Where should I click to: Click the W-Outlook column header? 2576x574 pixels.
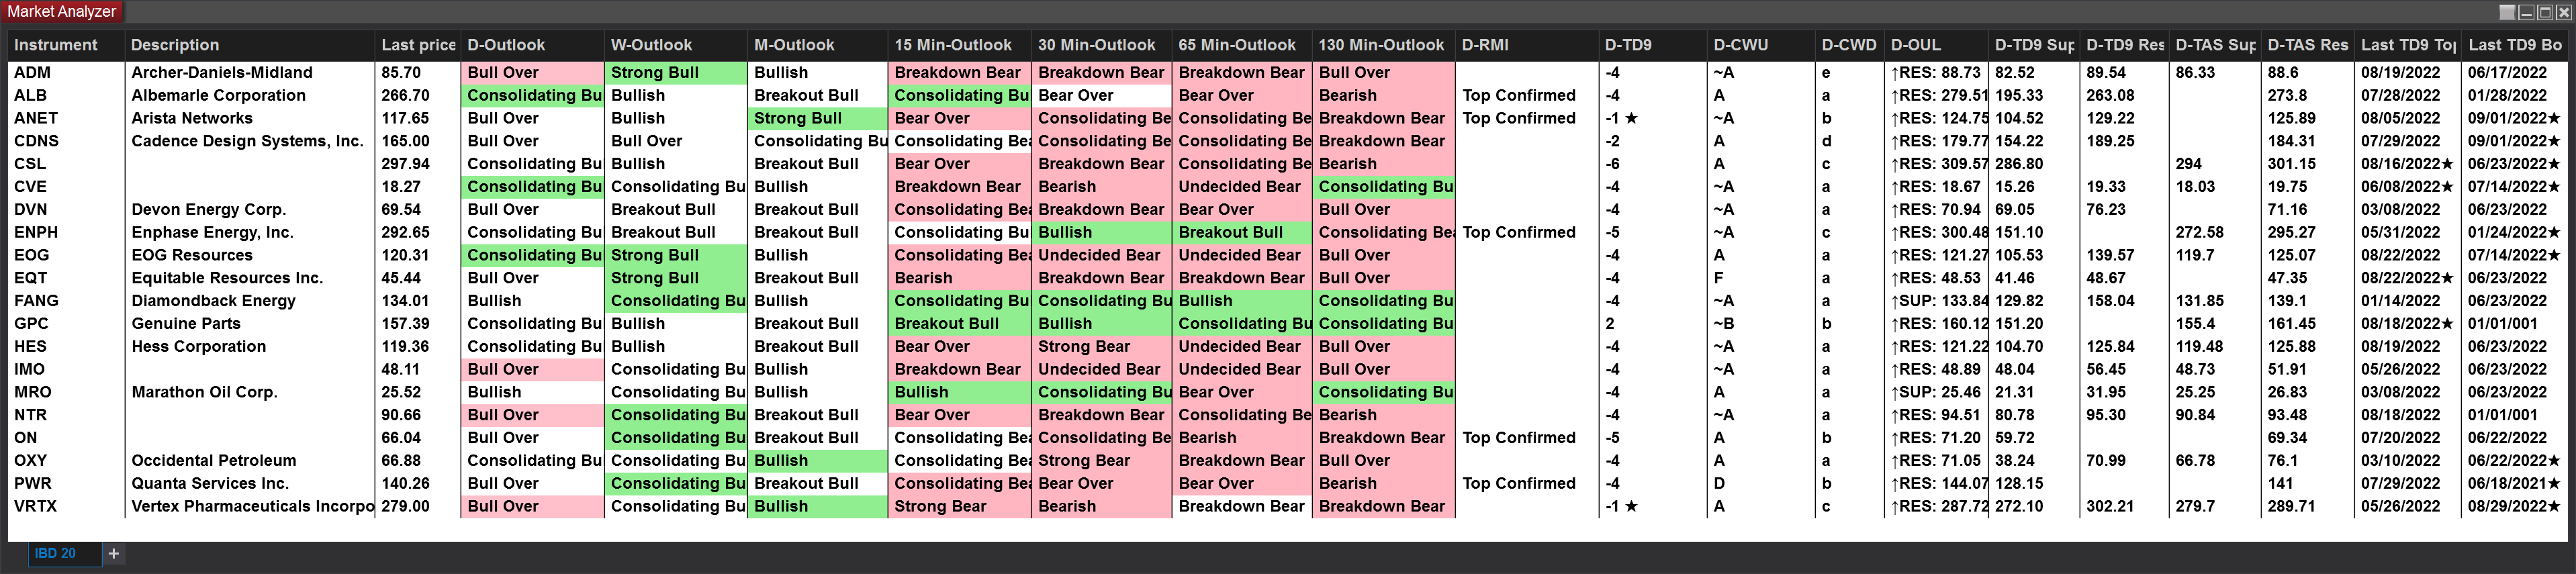(675, 45)
